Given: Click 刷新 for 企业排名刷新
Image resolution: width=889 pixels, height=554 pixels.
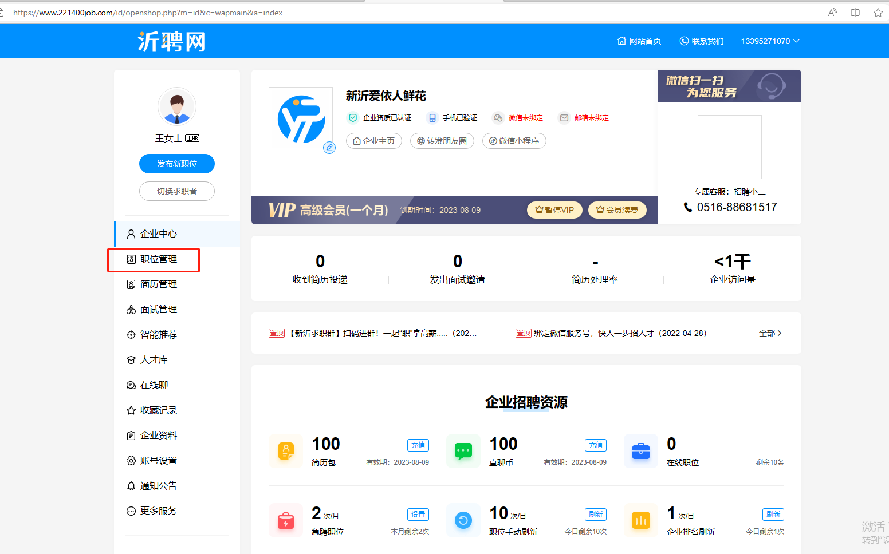Looking at the screenshot, I should (x=773, y=515).
